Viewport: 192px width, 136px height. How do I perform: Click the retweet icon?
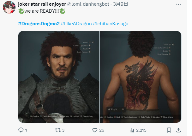tap(57, 130)
